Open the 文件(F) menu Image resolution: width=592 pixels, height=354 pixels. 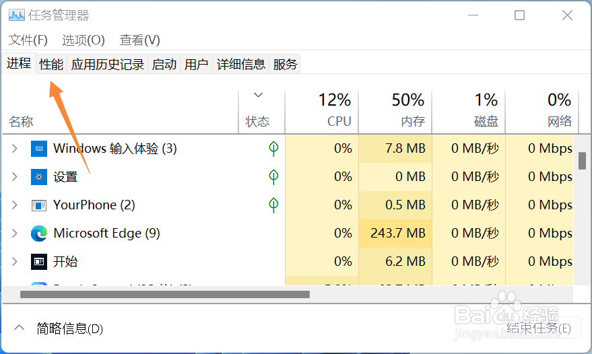click(28, 40)
